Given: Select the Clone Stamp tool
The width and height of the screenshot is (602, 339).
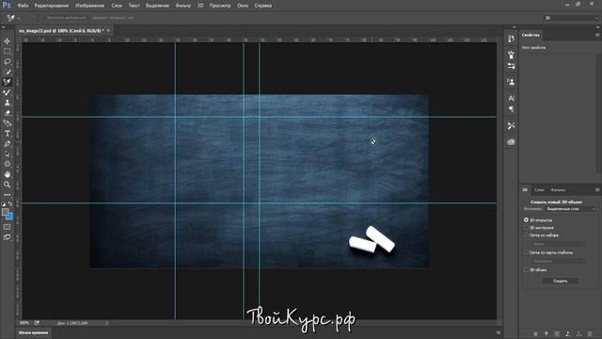Looking at the screenshot, I should (7, 103).
